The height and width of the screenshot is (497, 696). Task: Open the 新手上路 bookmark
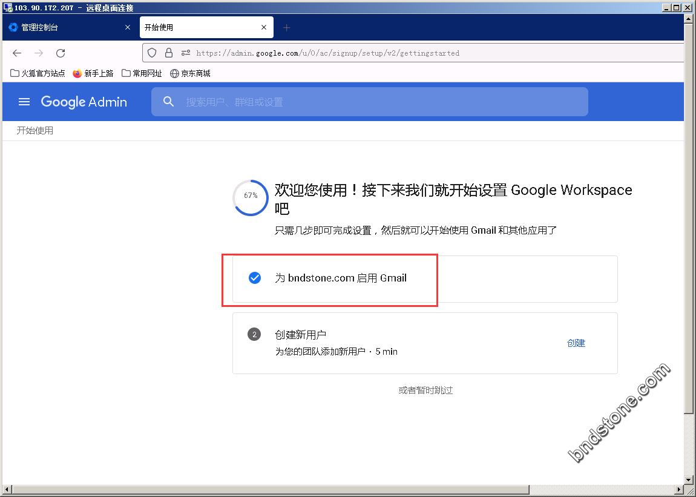(93, 73)
